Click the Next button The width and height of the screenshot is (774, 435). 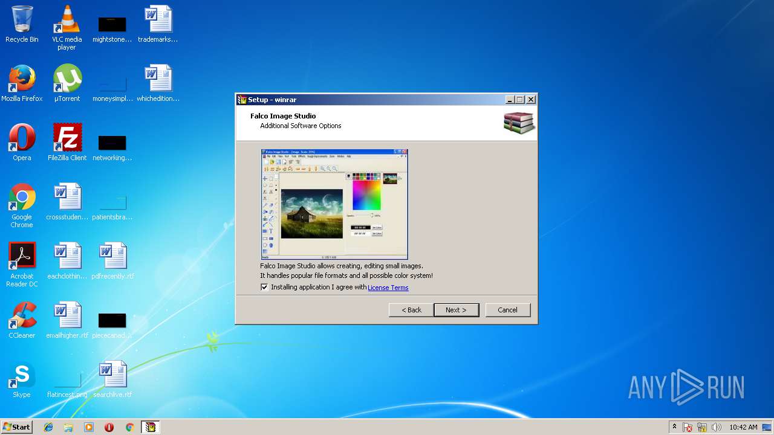pyautogui.click(x=457, y=310)
